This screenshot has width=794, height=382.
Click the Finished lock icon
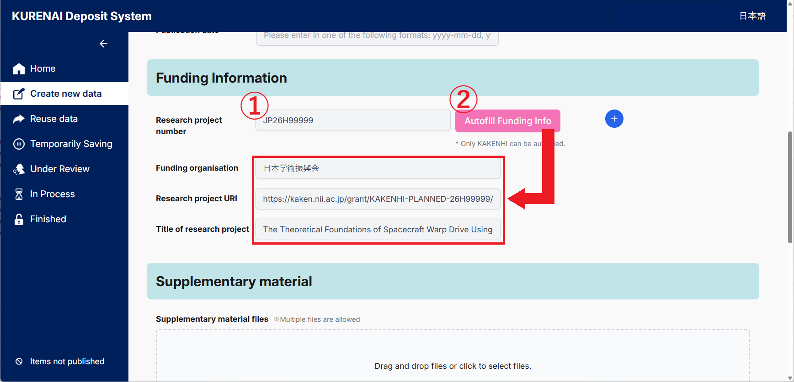(x=19, y=219)
